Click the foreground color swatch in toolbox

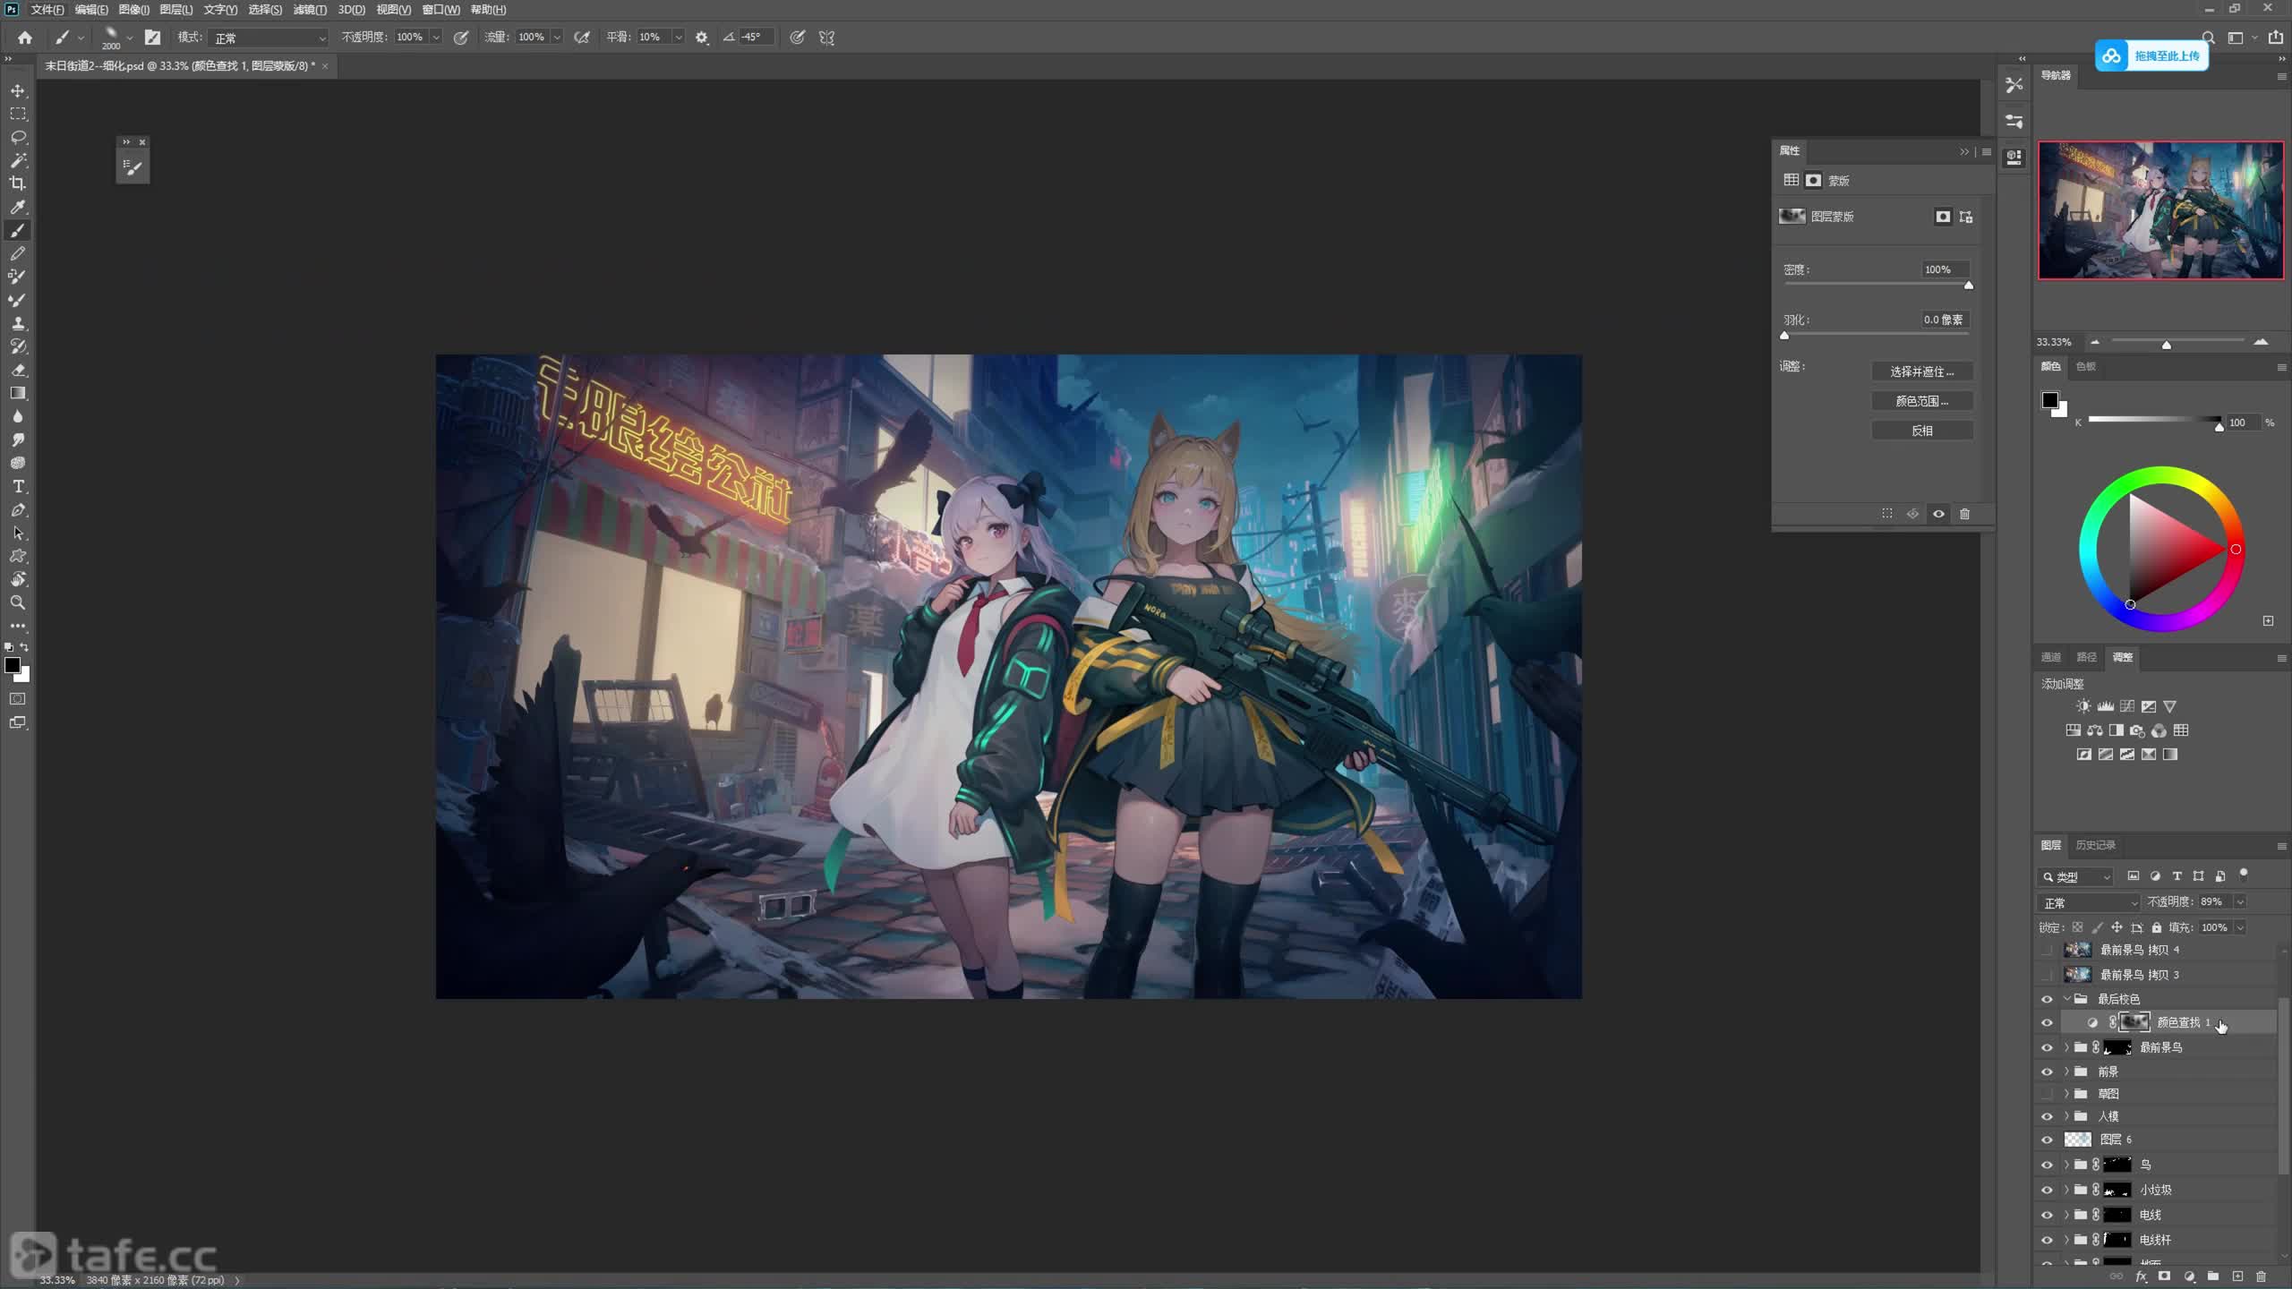tap(13, 665)
